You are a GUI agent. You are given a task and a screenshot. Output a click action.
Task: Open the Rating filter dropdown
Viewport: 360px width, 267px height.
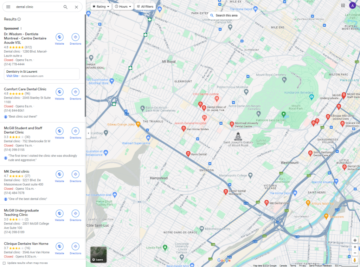101,6
